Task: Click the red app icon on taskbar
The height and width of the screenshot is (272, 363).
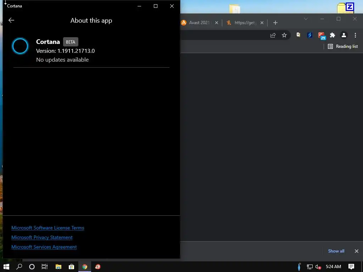Action: coord(98,267)
